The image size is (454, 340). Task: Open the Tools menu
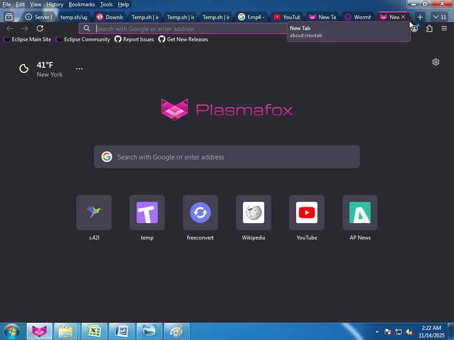pyautogui.click(x=106, y=4)
